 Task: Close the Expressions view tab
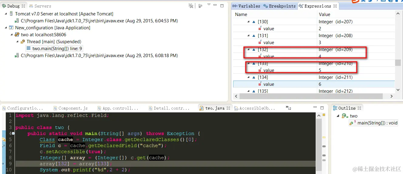(335, 6)
